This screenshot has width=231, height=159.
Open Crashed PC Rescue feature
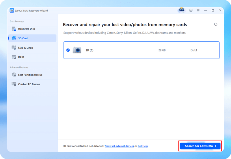tap(29, 84)
